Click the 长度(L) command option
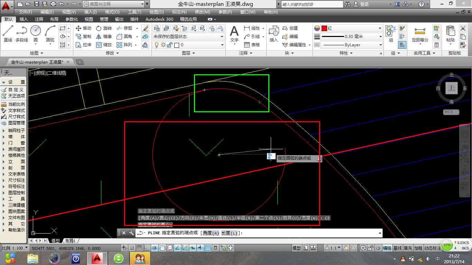 [230, 233]
